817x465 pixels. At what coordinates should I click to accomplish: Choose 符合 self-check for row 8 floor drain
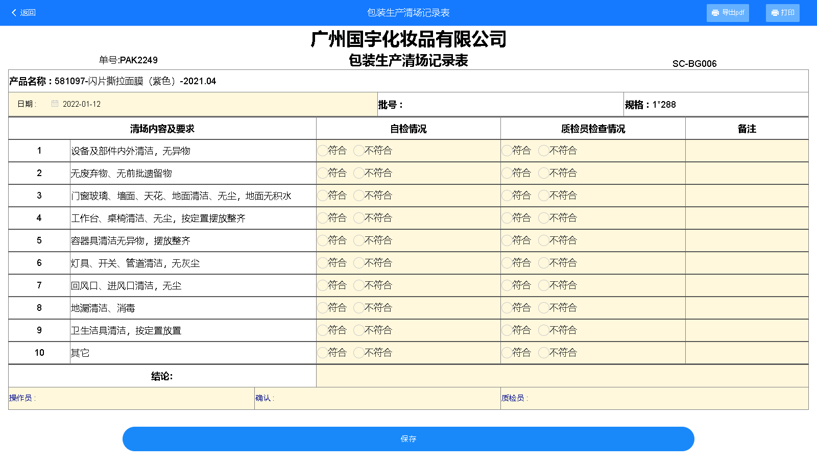pos(322,308)
